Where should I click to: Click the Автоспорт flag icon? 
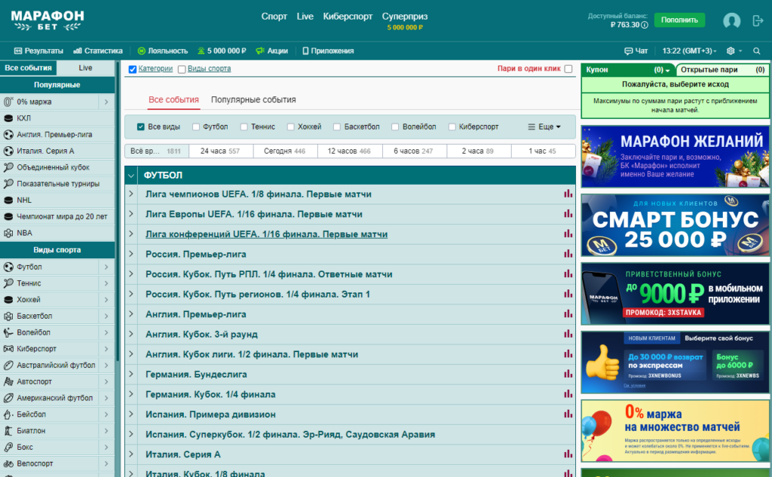[x=8, y=381]
